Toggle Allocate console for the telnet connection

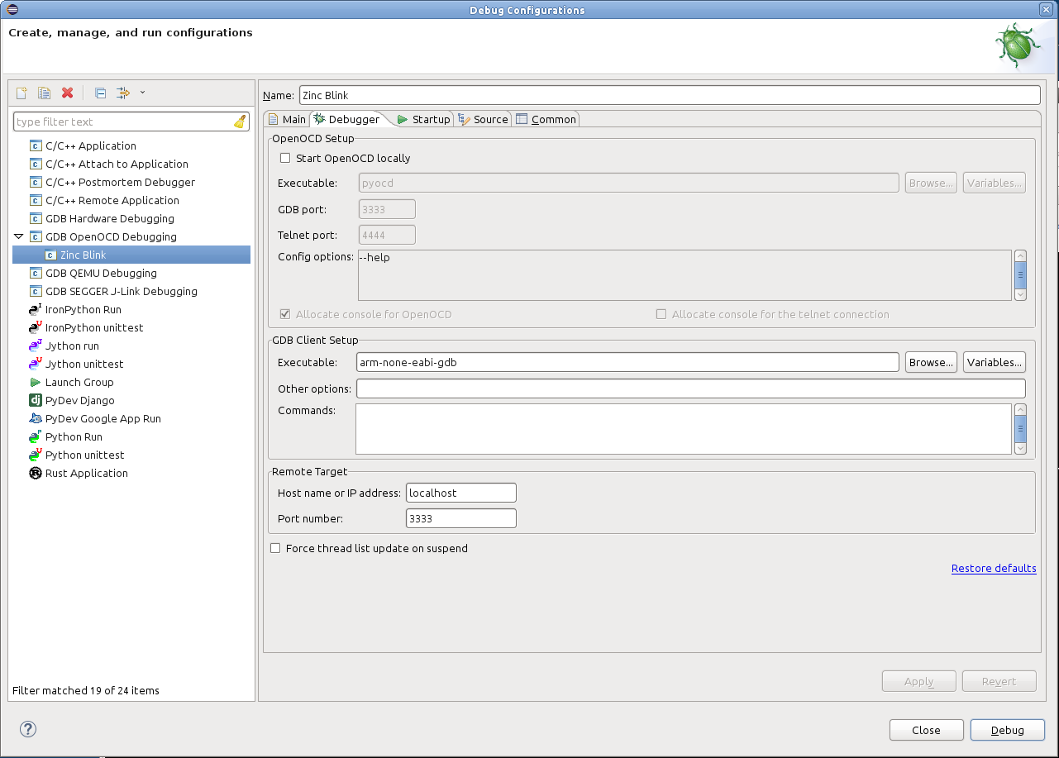pyautogui.click(x=661, y=314)
